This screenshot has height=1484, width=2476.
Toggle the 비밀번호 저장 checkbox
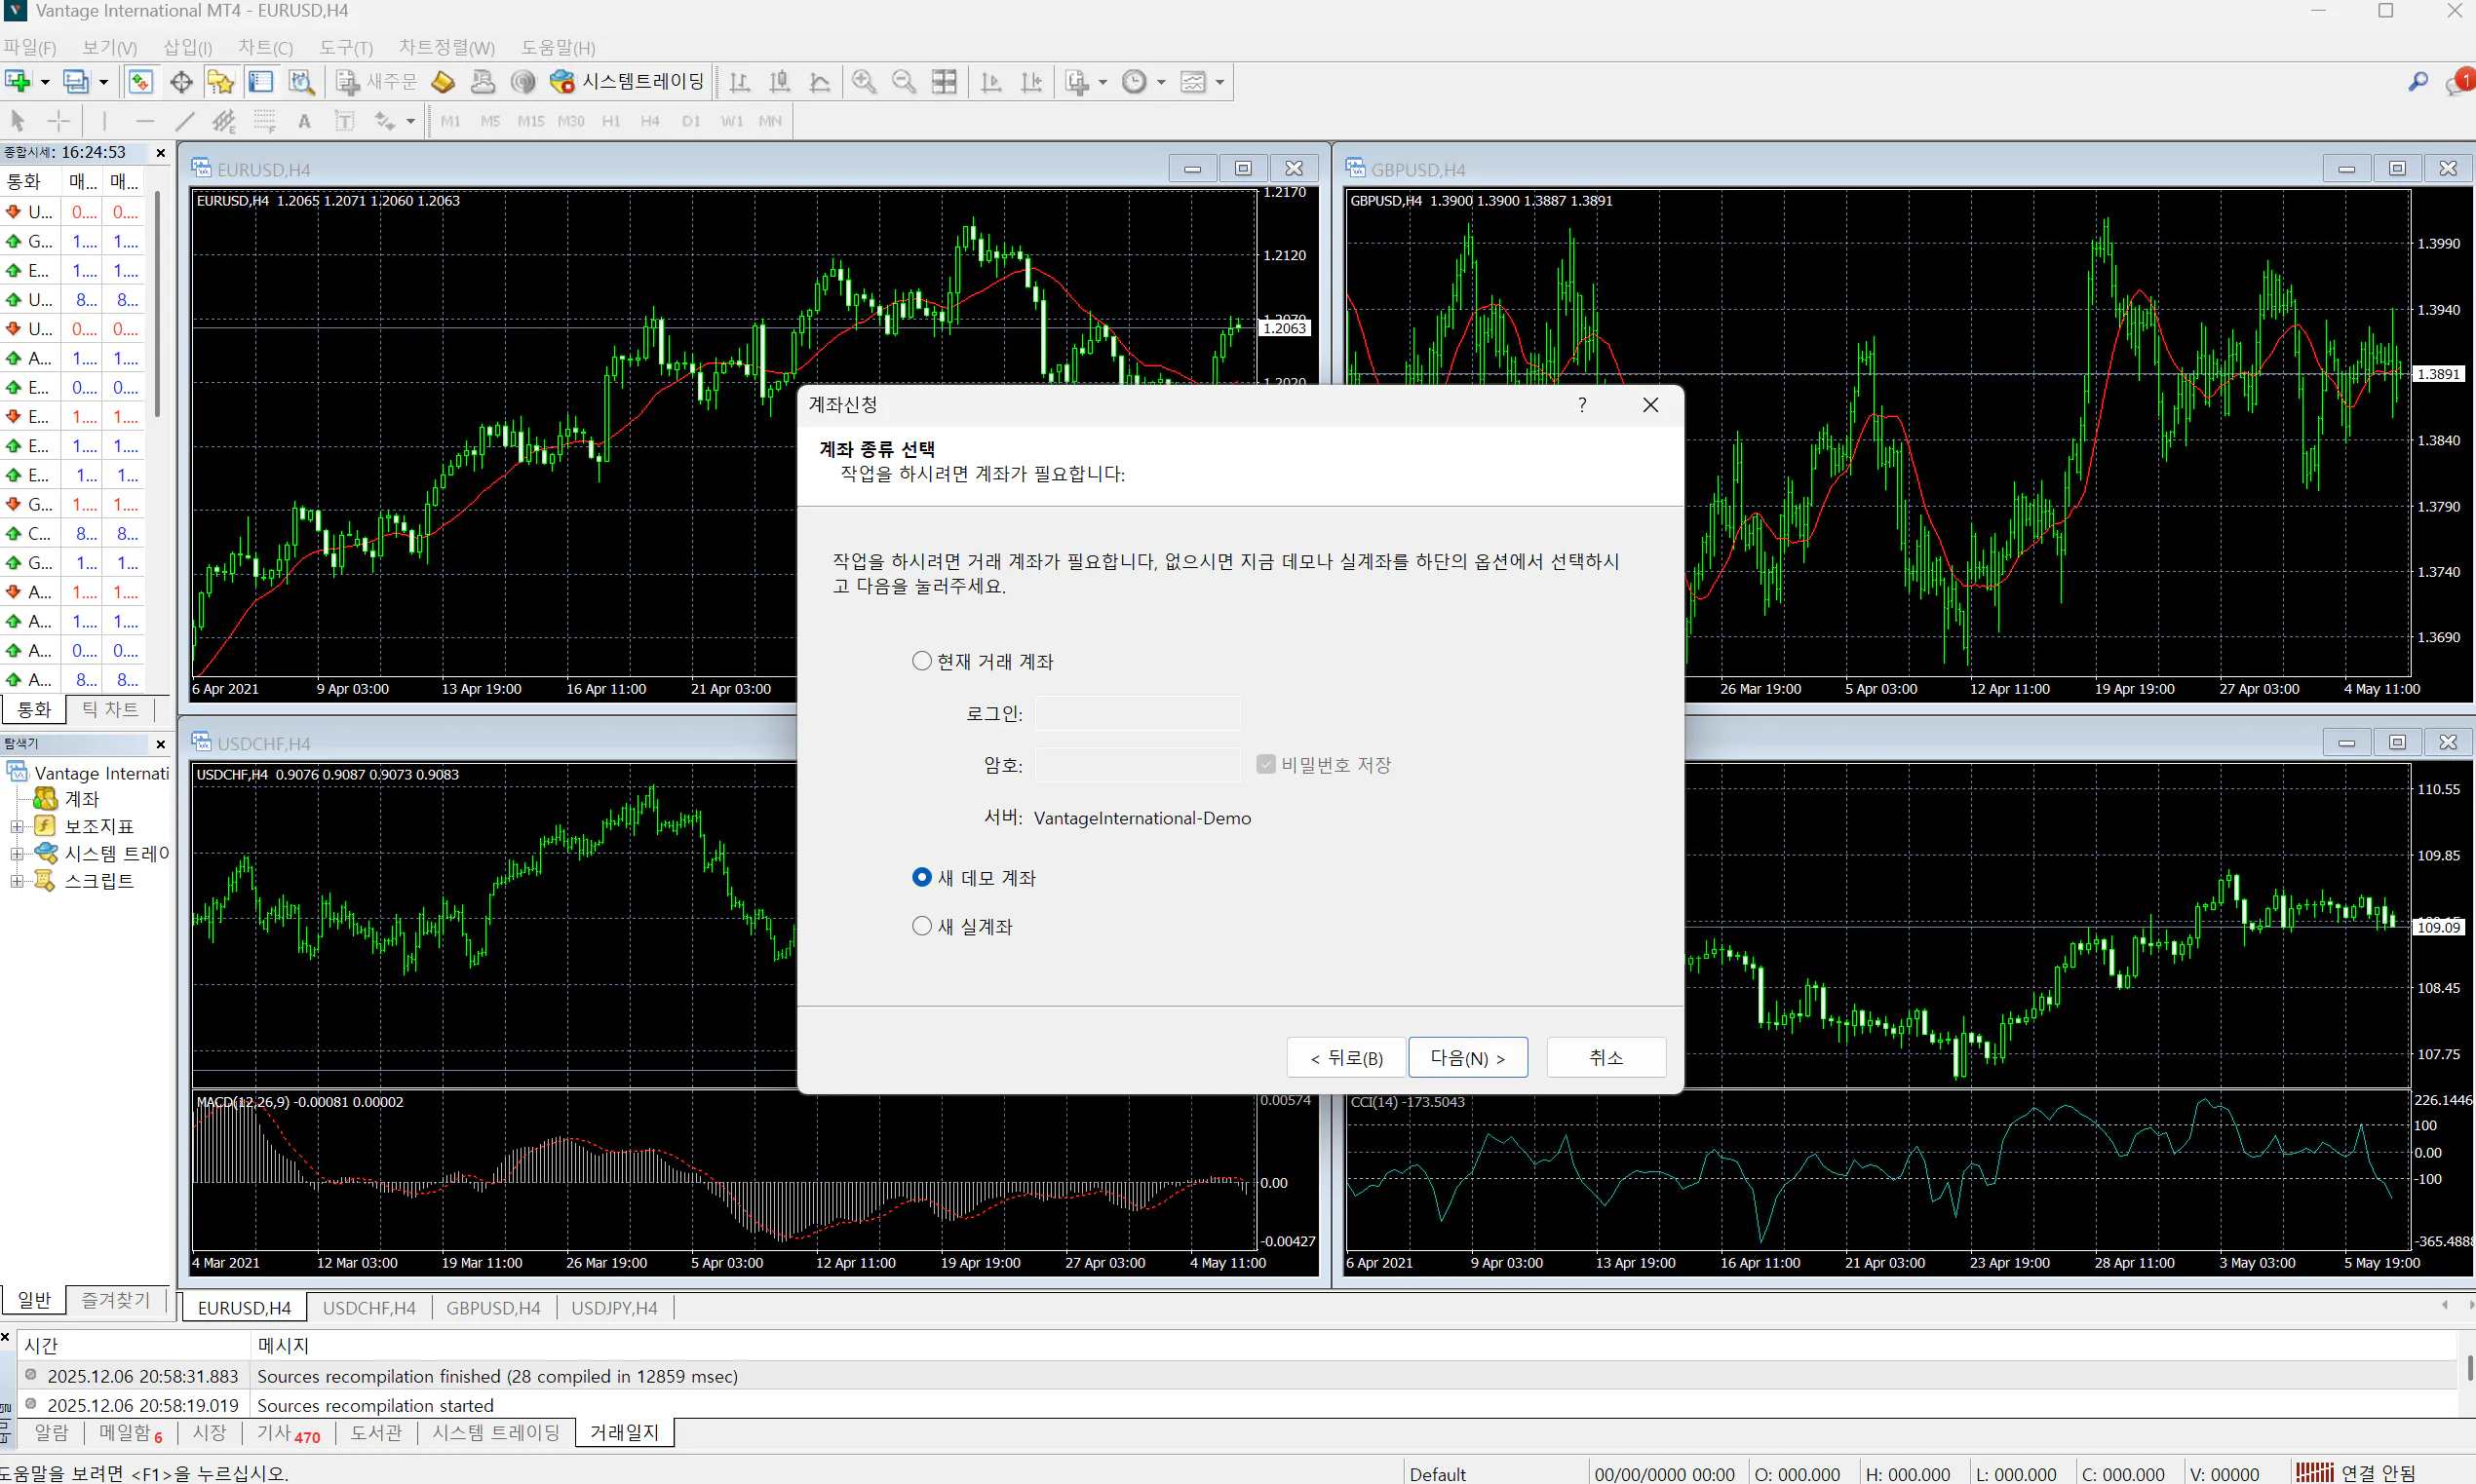tap(1265, 764)
